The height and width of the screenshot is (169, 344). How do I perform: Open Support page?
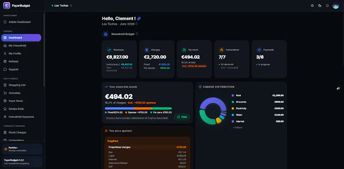coord(21,69)
